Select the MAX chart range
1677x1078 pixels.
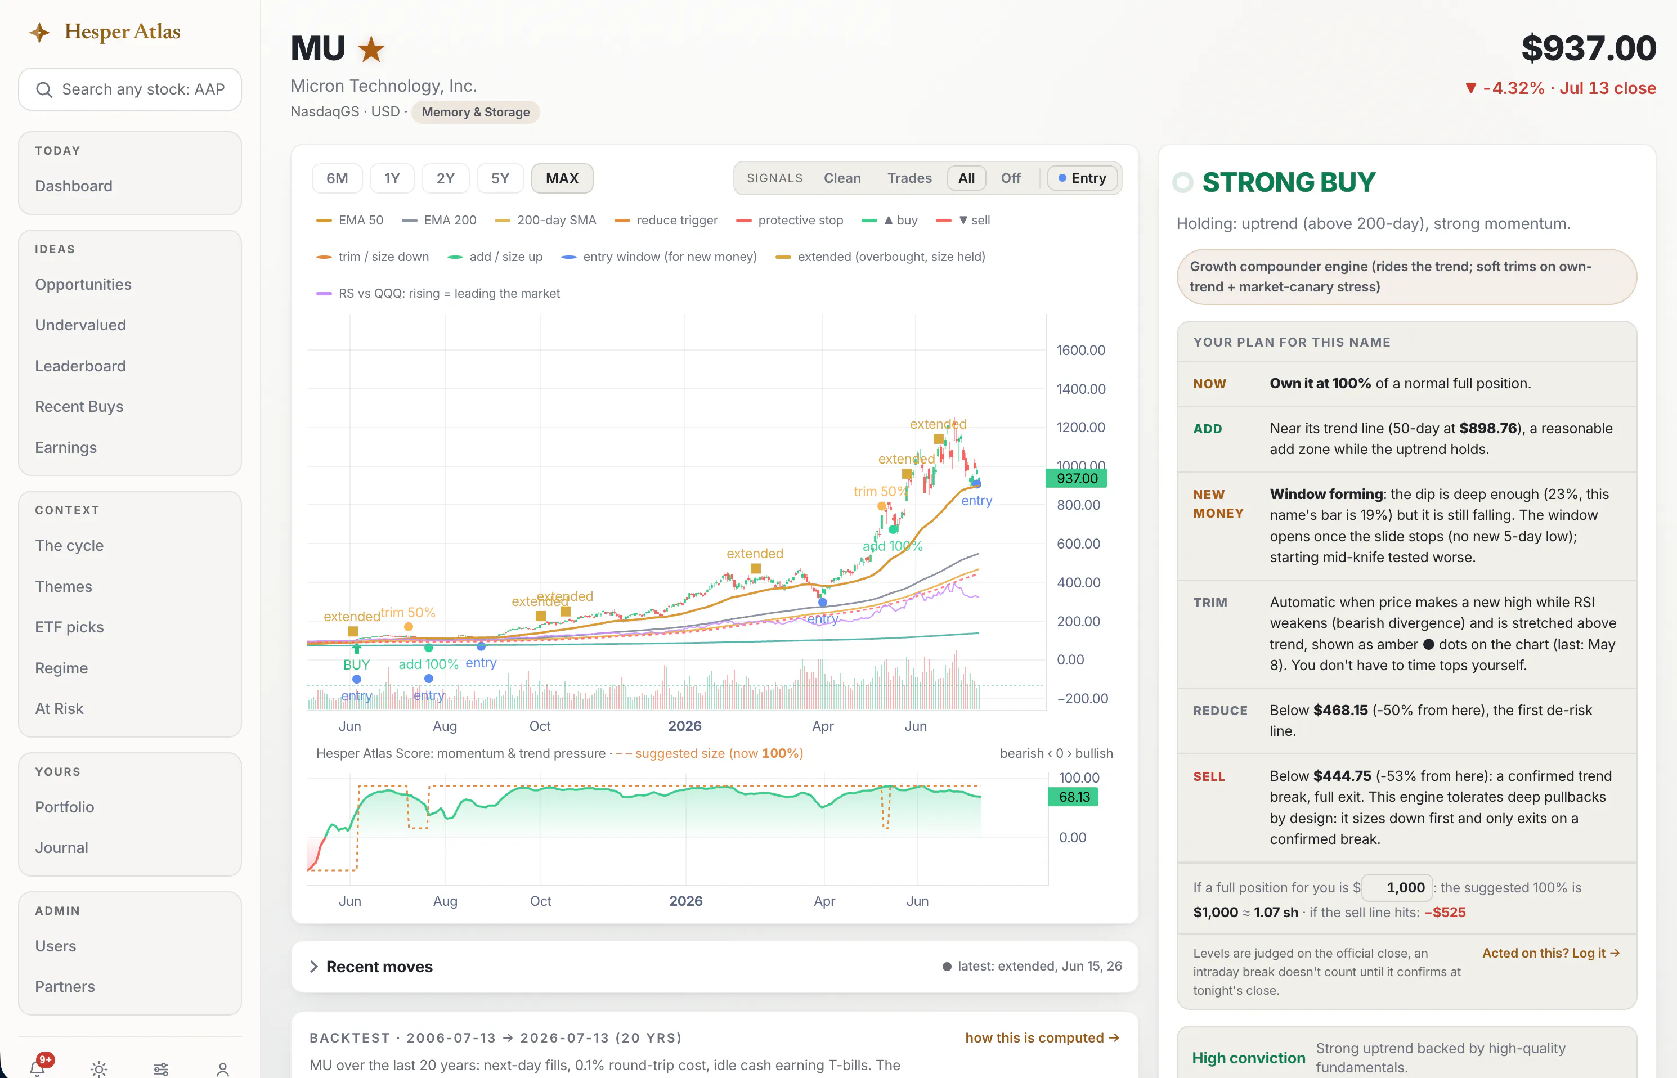point(562,178)
